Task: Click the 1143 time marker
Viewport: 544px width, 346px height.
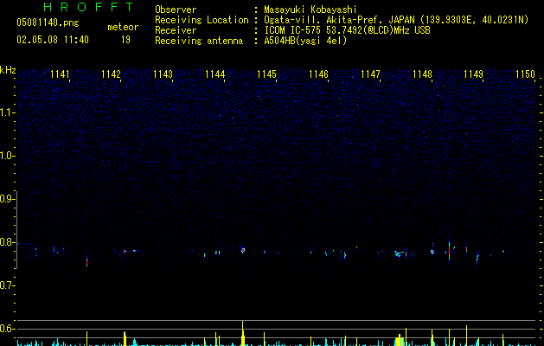Action: point(163,74)
